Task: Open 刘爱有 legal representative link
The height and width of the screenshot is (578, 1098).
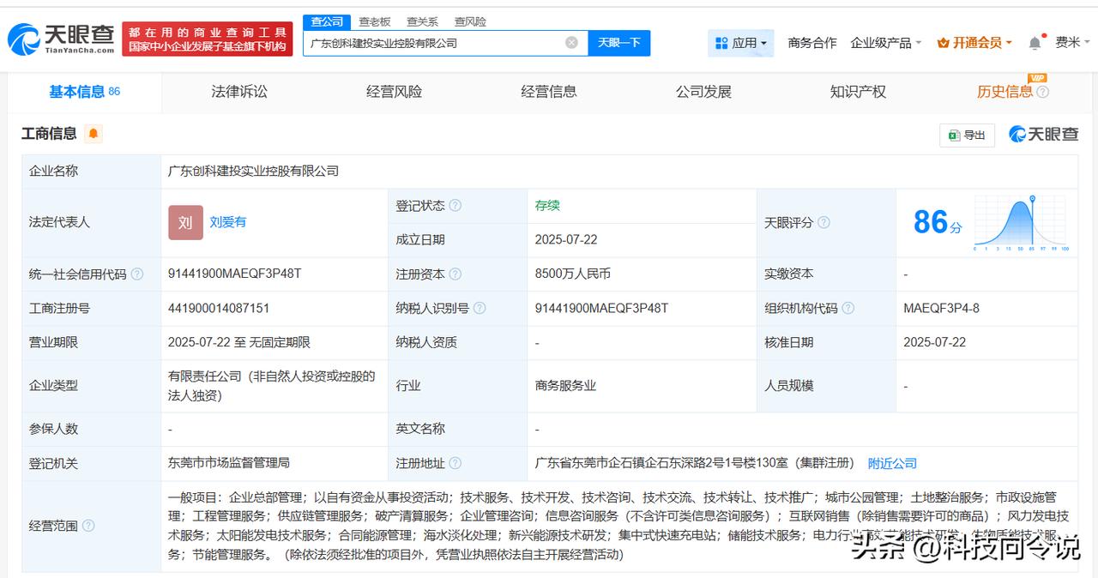Action: (228, 222)
